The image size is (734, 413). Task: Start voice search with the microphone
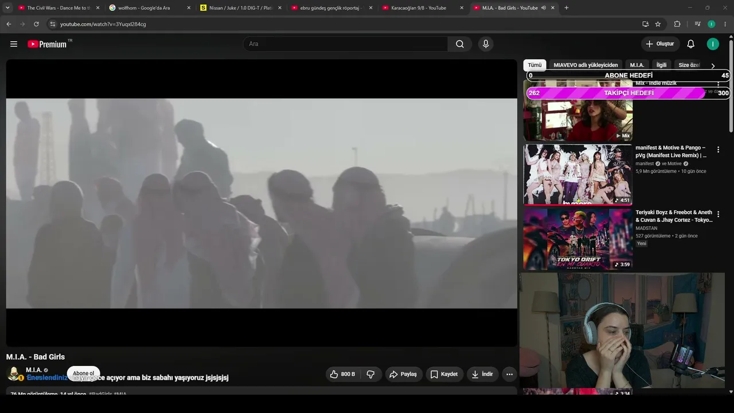pyautogui.click(x=486, y=44)
